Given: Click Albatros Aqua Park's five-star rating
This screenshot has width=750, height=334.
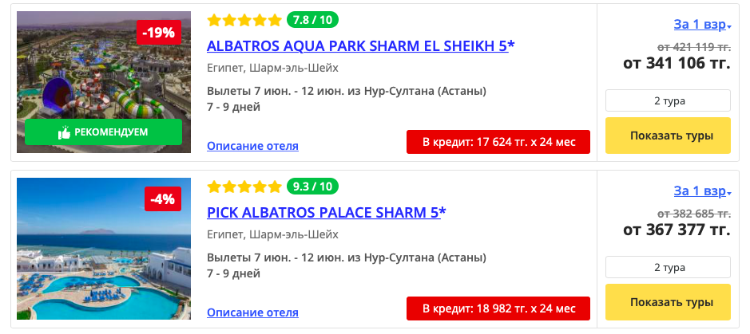Looking at the screenshot, I should [244, 20].
